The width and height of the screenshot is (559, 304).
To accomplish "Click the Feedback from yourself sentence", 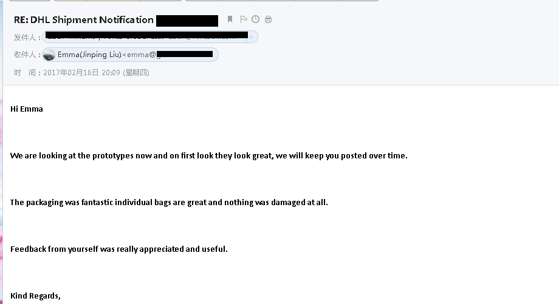I will click(118, 249).
